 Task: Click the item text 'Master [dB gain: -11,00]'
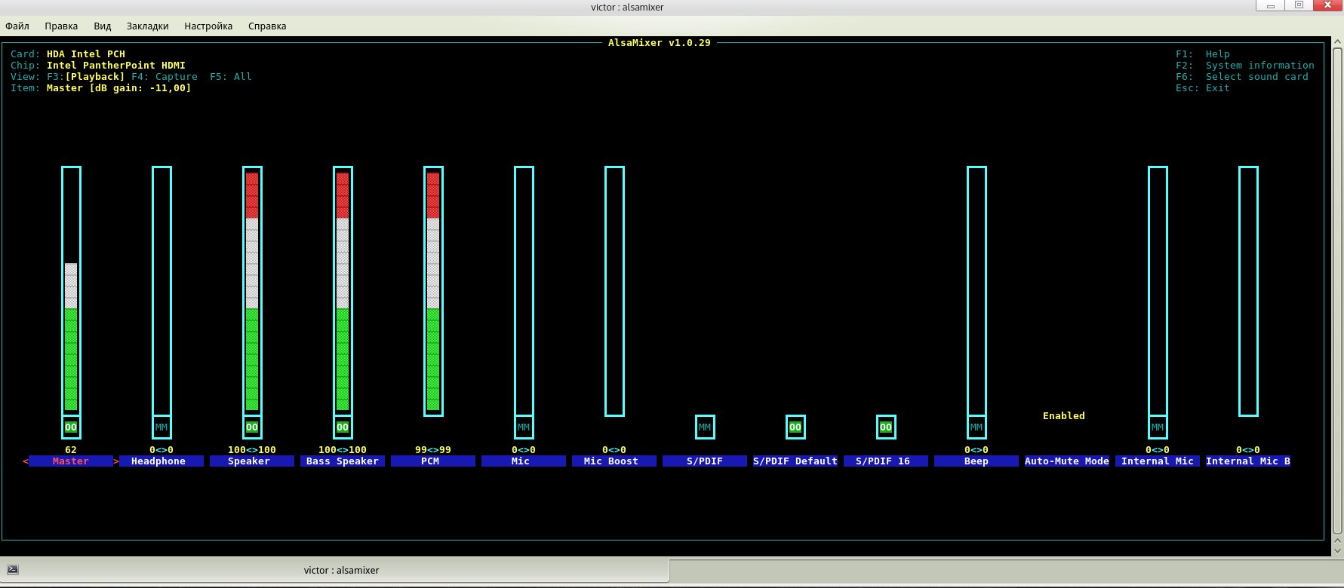coord(119,88)
